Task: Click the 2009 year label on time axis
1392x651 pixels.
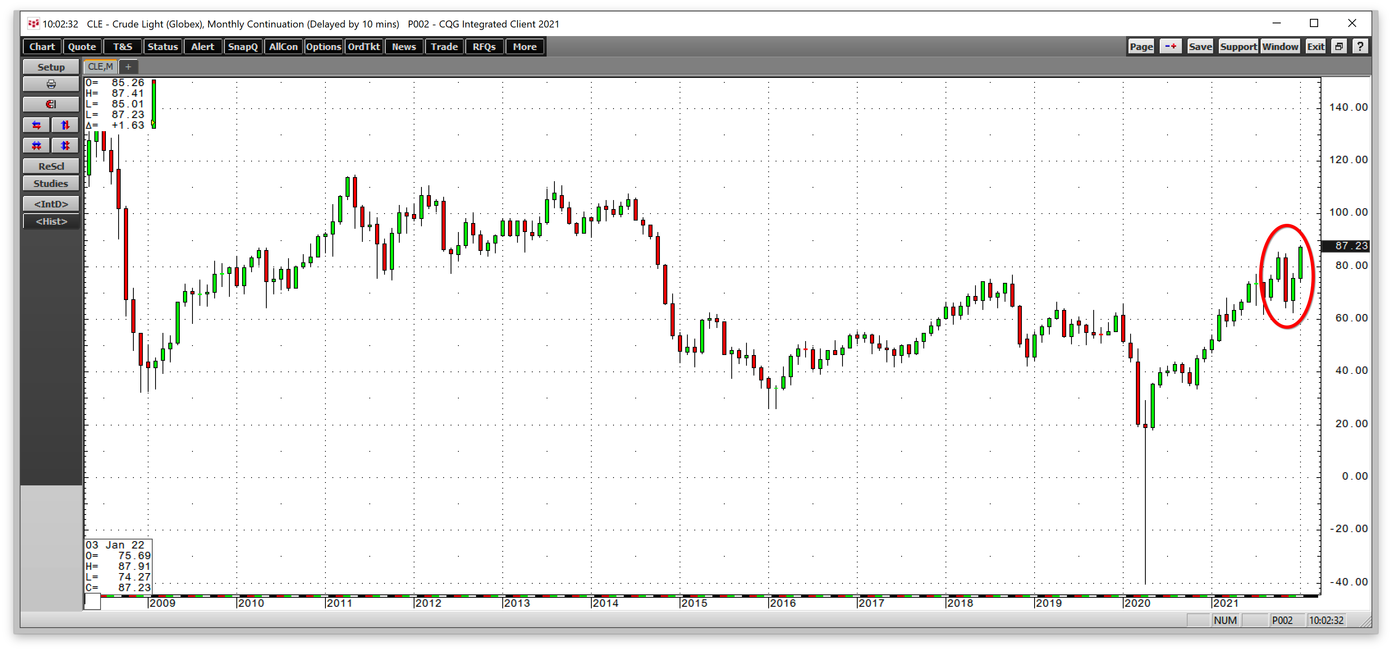Action: coord(162,603)
